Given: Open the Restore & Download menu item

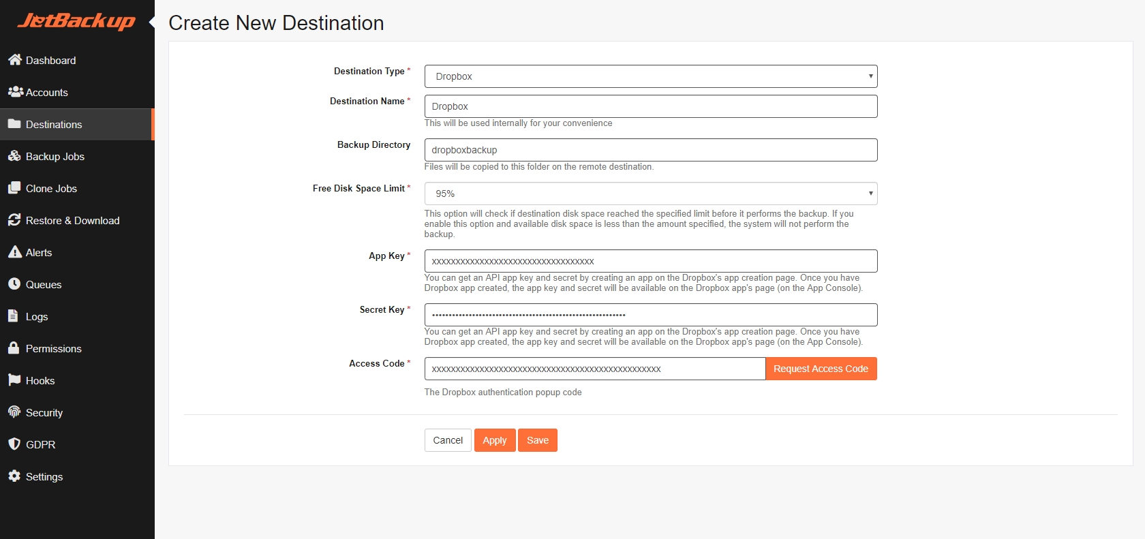Looking at the screenshot, I should coord(77,220).
